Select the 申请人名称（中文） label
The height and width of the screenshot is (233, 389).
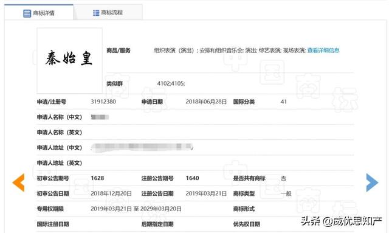point(60,117)
